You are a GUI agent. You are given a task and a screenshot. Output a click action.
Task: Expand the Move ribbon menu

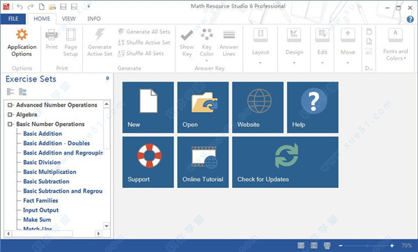tap(348, 47)
